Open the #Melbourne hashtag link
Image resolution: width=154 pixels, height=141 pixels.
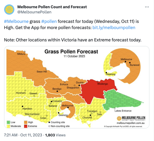click(x=16, y=21)
